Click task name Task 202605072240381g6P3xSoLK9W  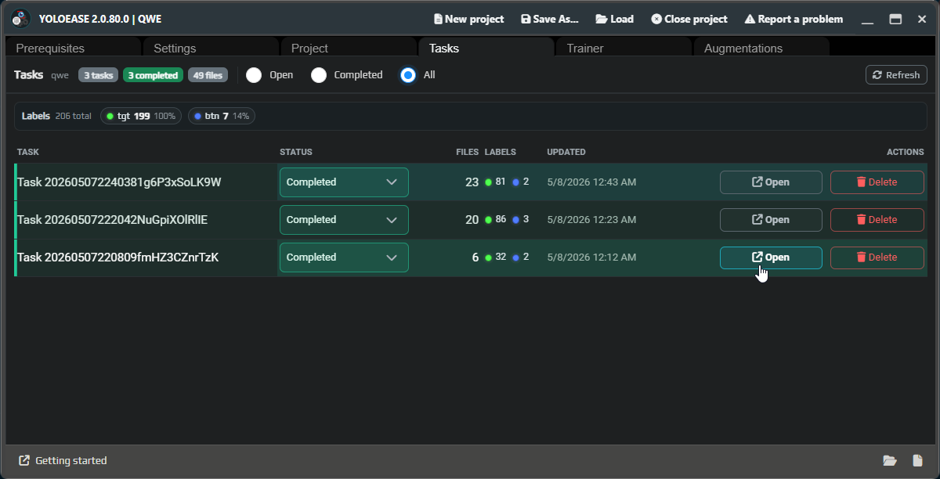tap(119, 182)
